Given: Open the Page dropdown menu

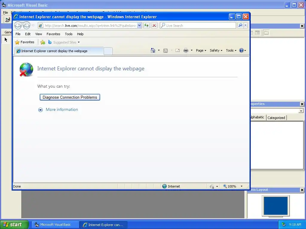Looking at the screenshot, I should coord(201,50).
